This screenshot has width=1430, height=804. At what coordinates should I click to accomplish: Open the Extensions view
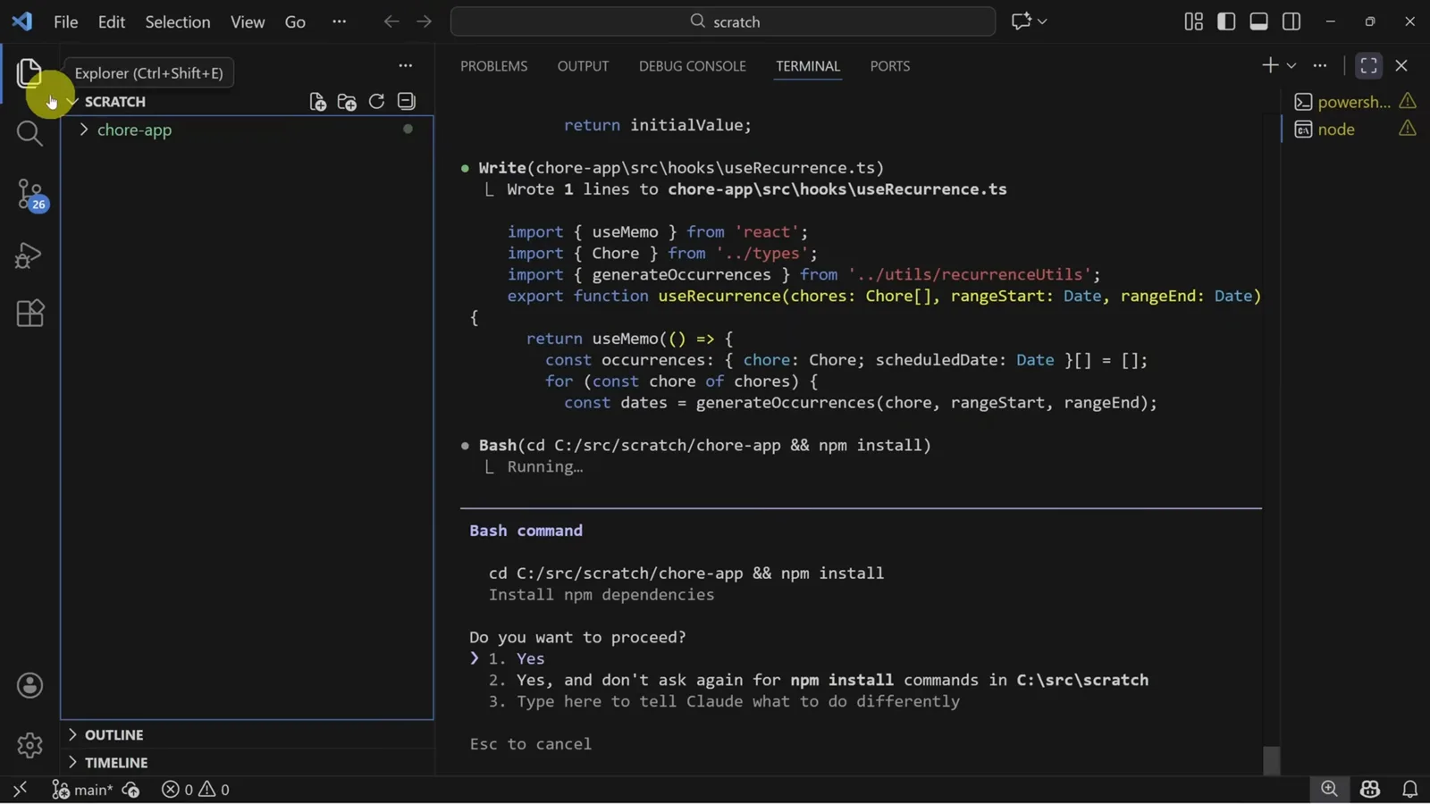[x=29, y=314]
